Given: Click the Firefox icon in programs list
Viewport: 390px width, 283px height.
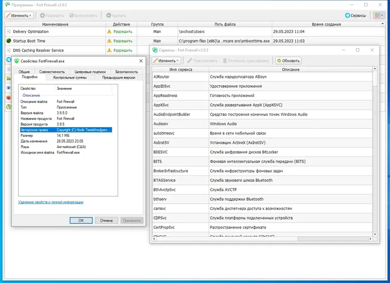Looking at the screenshot, I should [8, 97].
